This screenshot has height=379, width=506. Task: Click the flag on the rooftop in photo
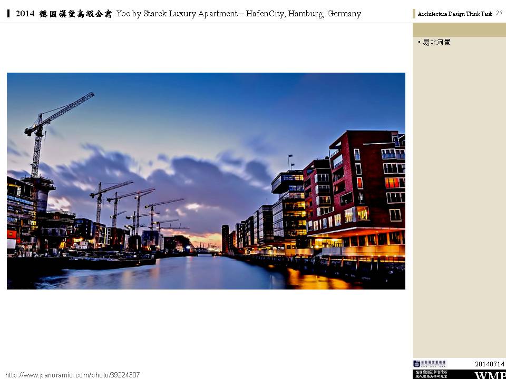290,158
